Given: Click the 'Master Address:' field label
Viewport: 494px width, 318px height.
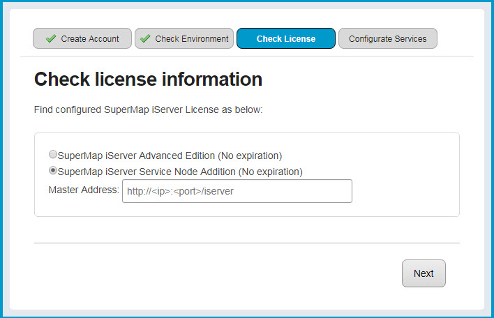Looking at the screenshot, I should pos(84,190).
